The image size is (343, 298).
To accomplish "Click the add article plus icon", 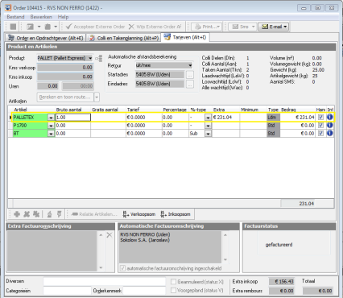I will [17, 214].
